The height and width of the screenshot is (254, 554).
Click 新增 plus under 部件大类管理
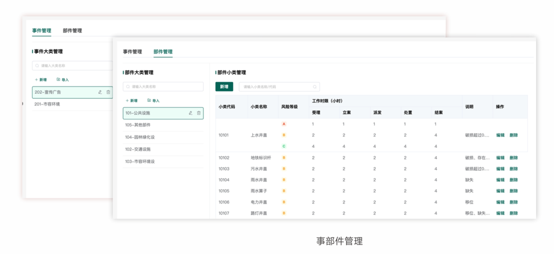coord(131,101)
